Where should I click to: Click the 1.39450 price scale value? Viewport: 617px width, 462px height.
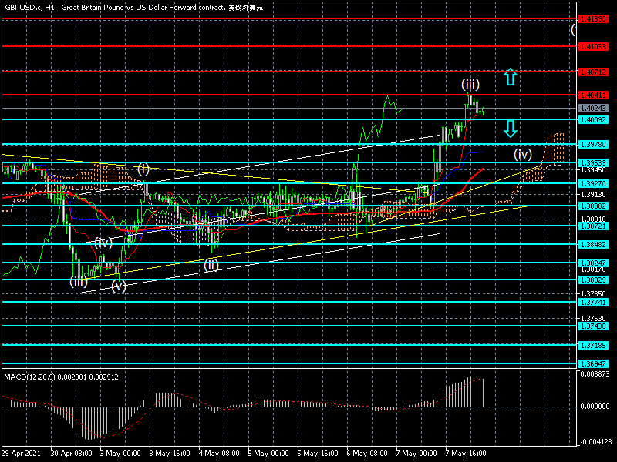point(593,170)
